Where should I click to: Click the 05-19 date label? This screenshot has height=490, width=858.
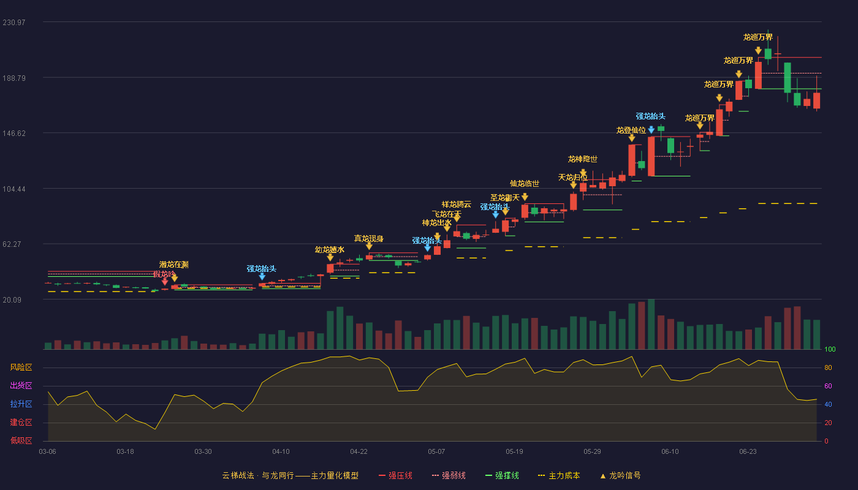[x=514, y=451]
